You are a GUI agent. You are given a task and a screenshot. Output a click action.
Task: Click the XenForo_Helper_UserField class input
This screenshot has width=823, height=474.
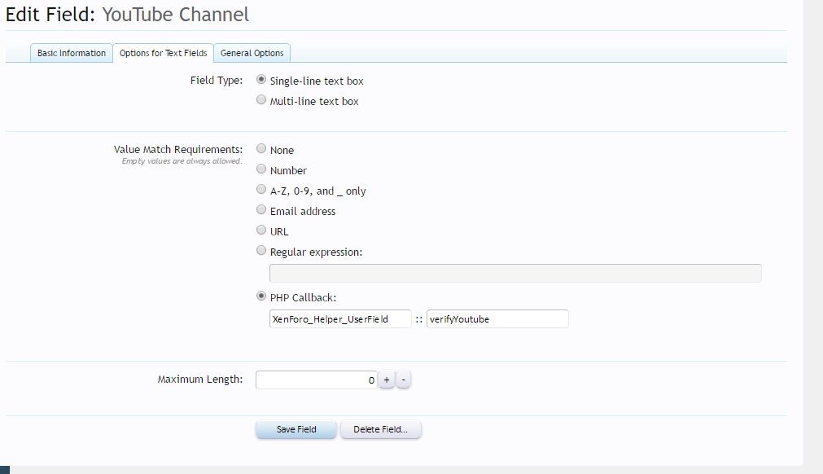[x=339, y=319]
